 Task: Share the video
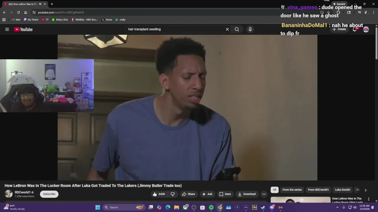pyautogui.click(x=188, y=194)
